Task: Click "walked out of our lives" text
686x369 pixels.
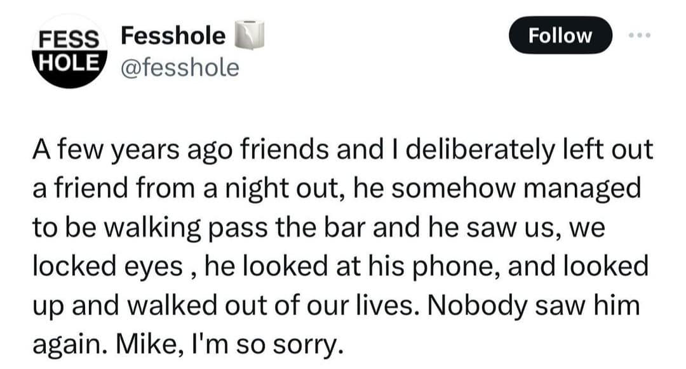Action: click(208, 304)
